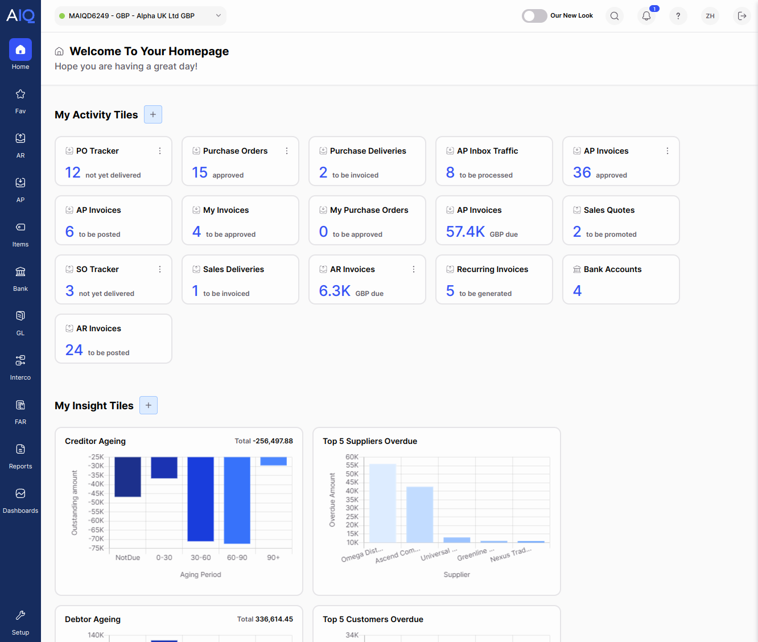Screen dimensions: 758x642
Task: Open AP Invoices approved tile options menu
Action: click(668, 151)
